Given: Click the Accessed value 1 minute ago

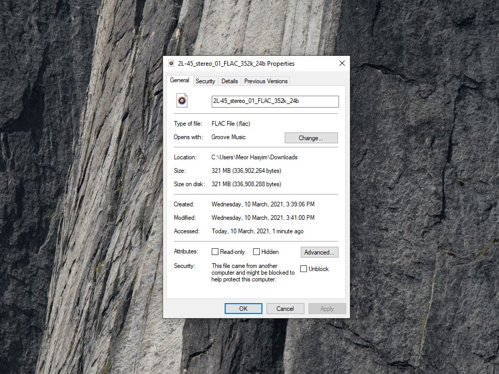Looking at the screenshot, I should click(257, 231).
